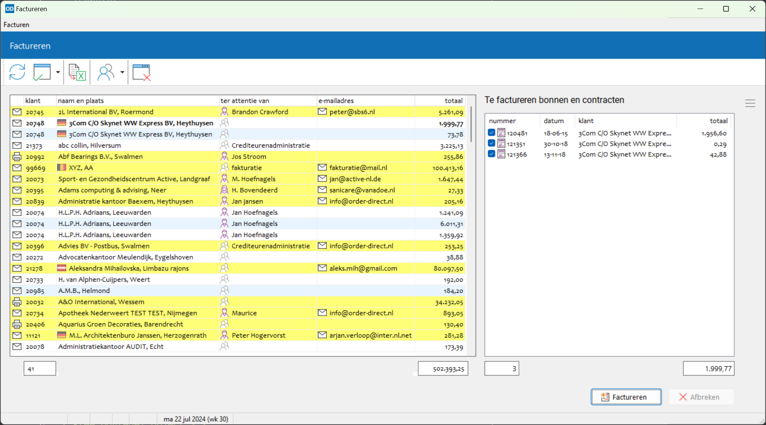Open the Facturen menu
The height and width of the screenshot is (425, 766).
click(16, 25)
